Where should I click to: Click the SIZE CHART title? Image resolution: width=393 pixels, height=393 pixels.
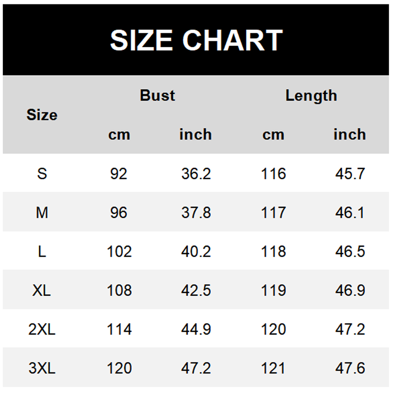coord(196,40)
